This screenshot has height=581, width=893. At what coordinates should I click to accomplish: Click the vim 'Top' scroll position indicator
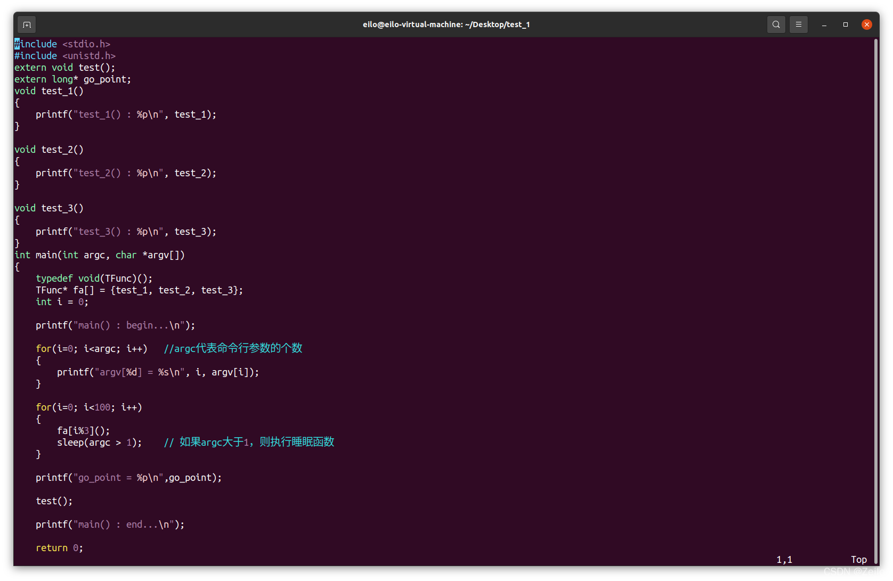tap(859, 560)
